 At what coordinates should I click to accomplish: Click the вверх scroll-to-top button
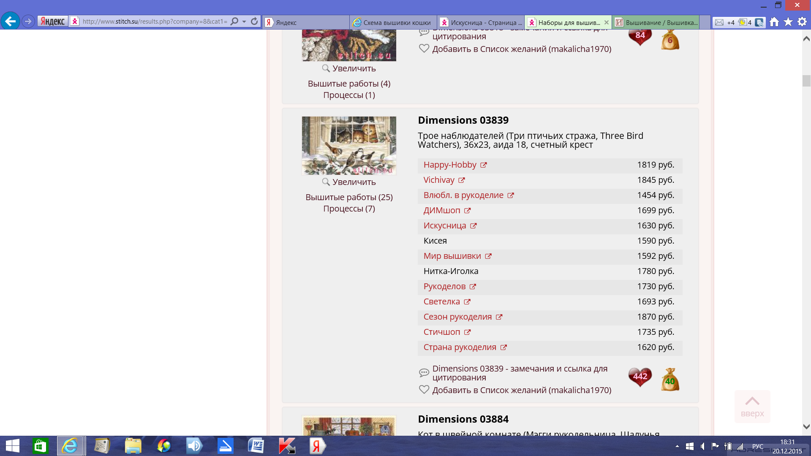click(x=752, y=406)
